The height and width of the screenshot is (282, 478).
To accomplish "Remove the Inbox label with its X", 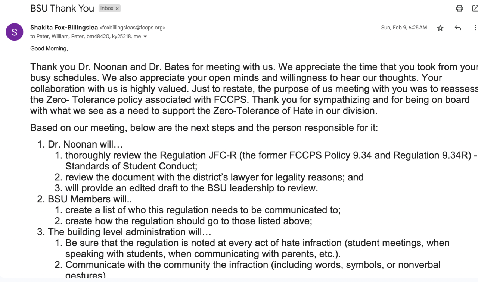I will click(x=117, y=9).
